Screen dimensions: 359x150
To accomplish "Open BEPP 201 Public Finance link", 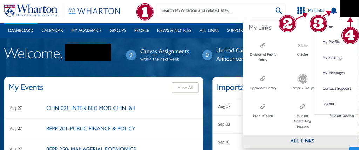I will click(x=91, y=129).
